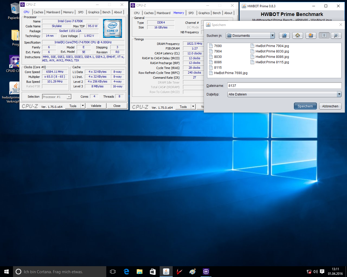Open Mainboard tab in first CPU-Z window
This screenshot has height=277, width=347.
click(x=53, y=12)
